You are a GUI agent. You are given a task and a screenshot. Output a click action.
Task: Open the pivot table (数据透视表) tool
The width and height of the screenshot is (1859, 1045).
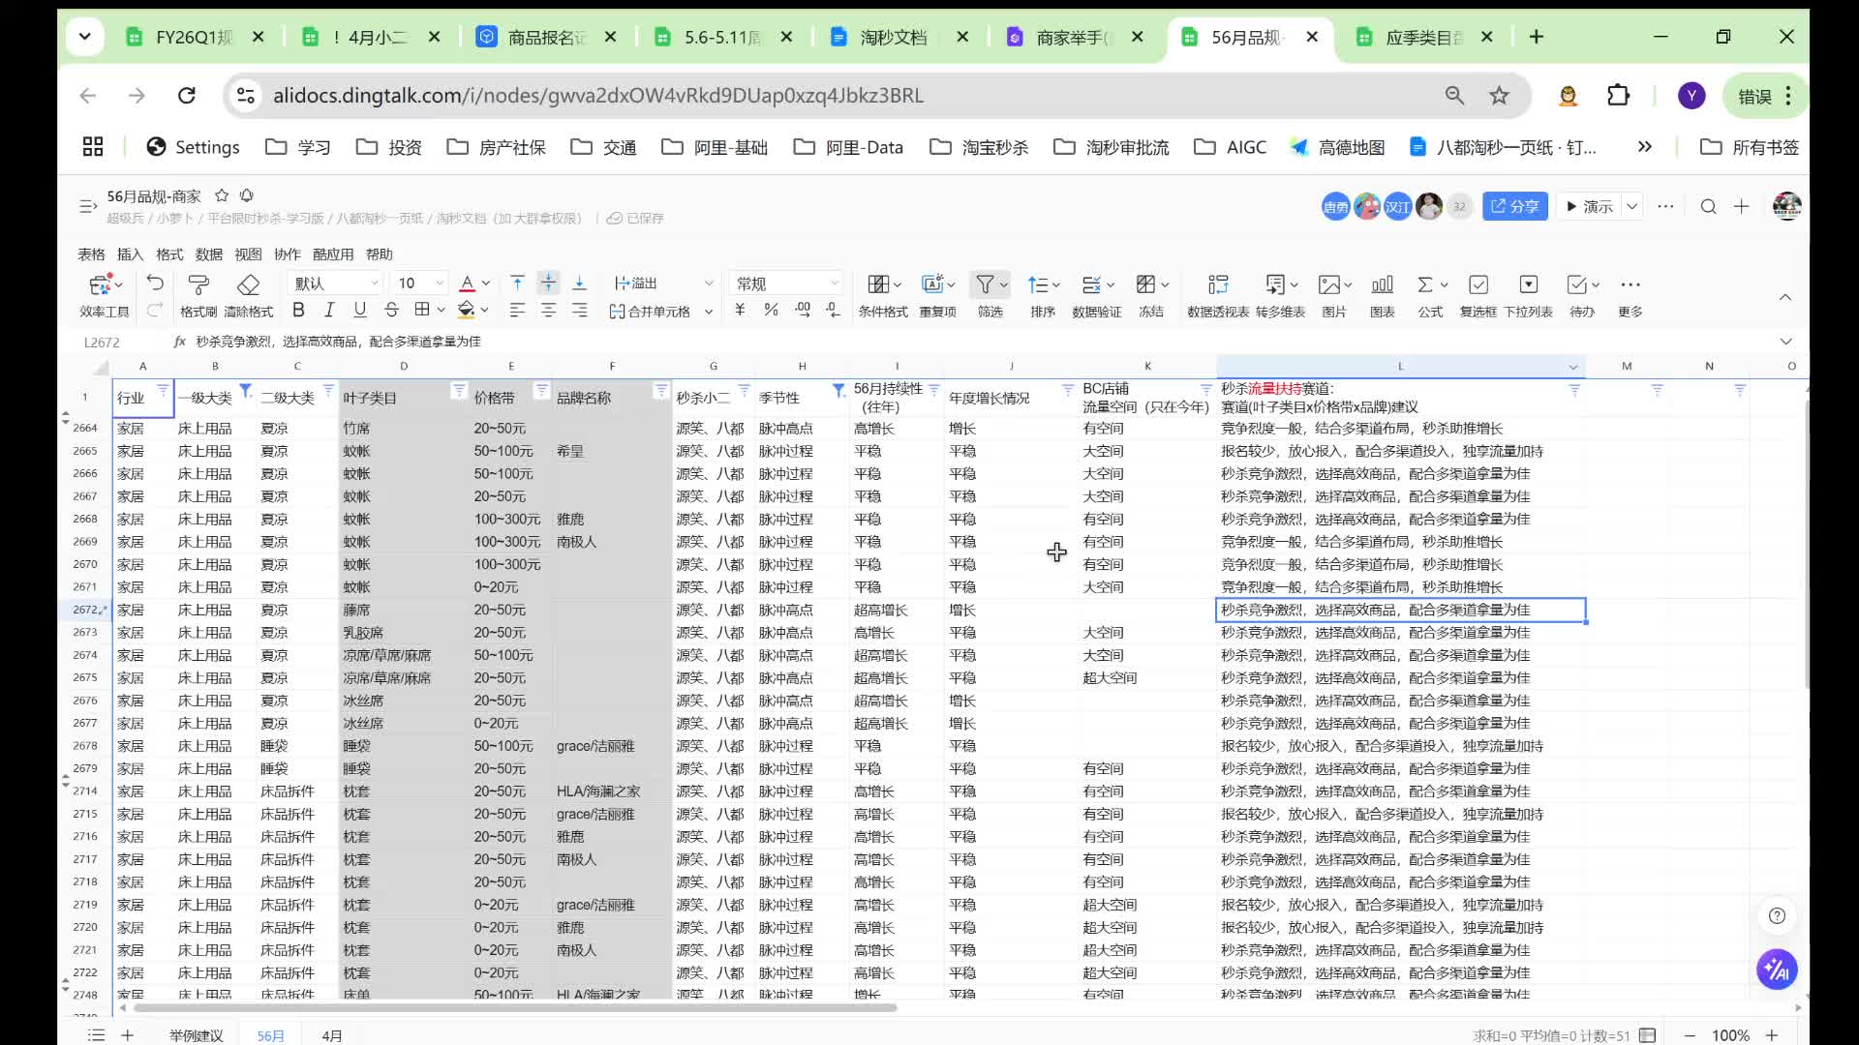coord(1218,285)
